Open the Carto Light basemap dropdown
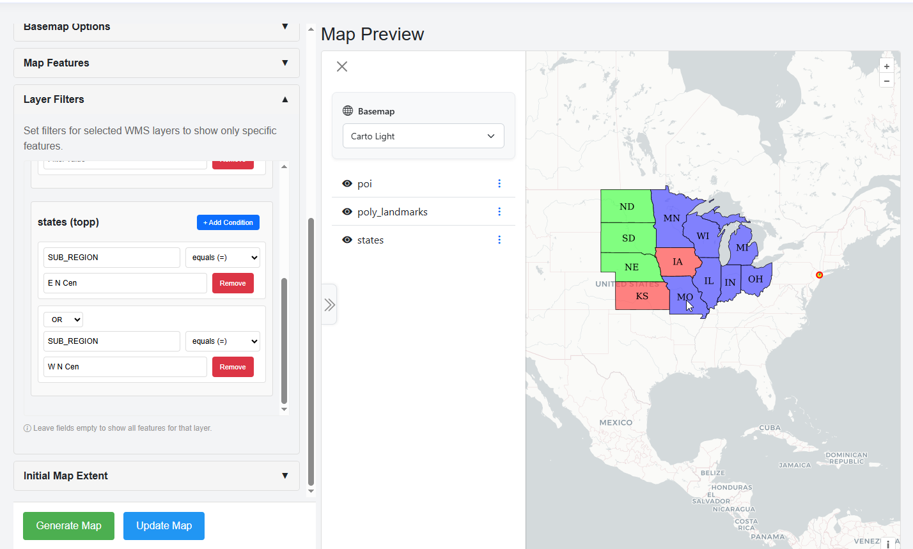Screen dimensions: 913x549 point(423,136)
